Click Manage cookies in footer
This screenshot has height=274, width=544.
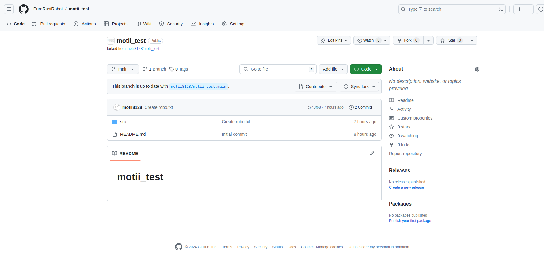point(329,247)
